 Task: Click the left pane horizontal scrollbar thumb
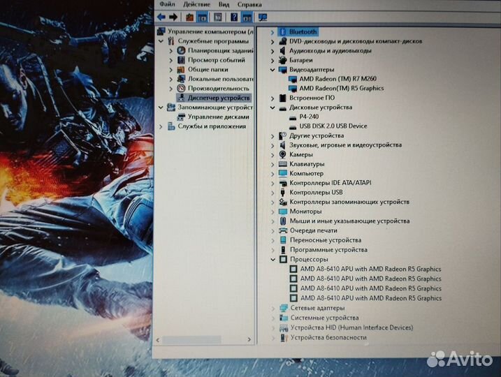(191, 340)
